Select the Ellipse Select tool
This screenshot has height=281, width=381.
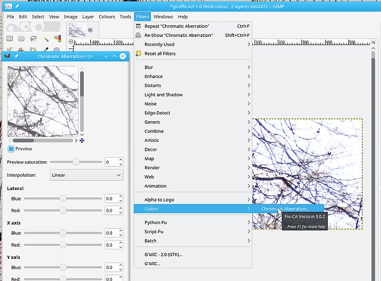(22, 38)
